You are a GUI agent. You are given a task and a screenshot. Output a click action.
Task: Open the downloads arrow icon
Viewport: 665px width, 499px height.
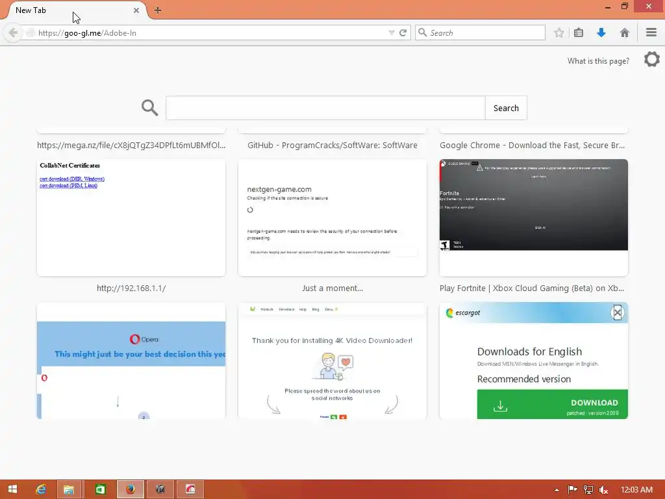tap(601, 32)
